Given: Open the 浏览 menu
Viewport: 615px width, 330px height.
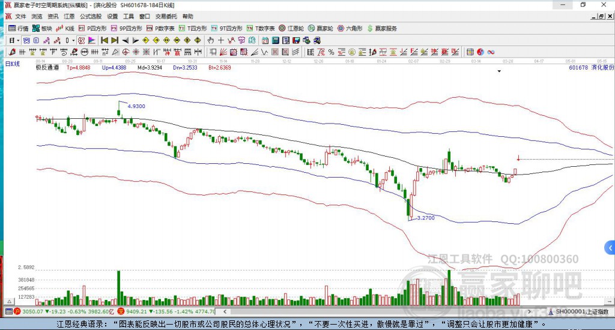Looking at the screenshot, I should point(37,16).
